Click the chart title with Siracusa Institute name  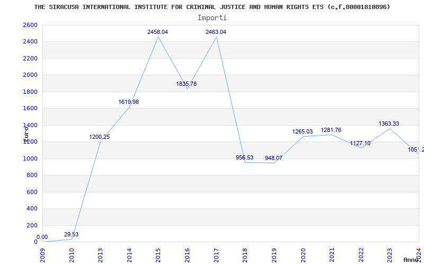(x=213, y=7)
